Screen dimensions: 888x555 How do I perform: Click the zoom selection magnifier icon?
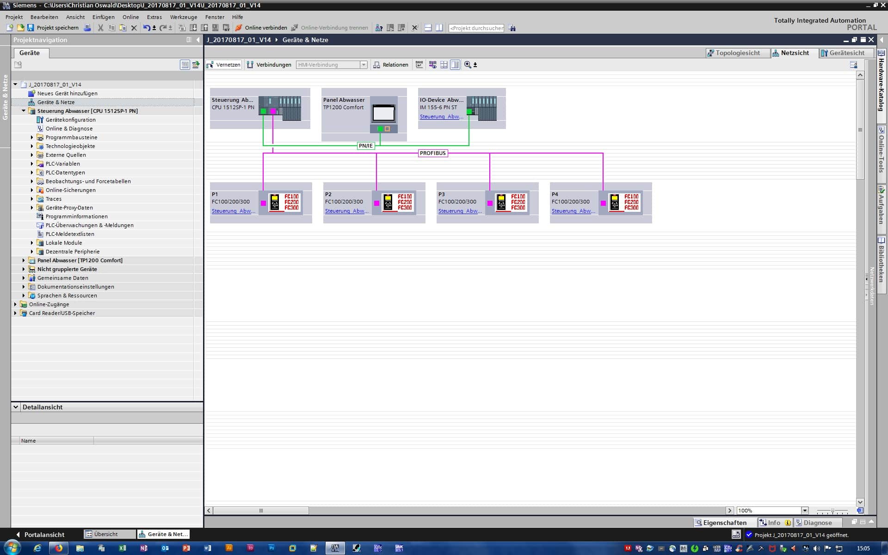(x=468, y=65)
